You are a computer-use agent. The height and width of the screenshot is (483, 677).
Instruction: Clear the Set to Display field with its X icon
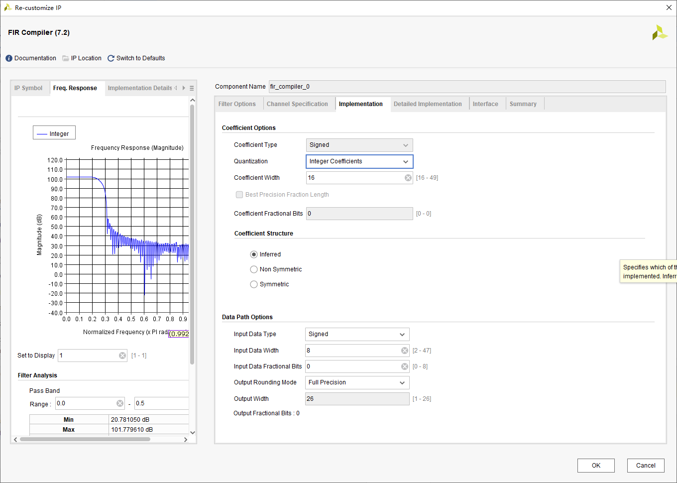(x=122, y=356)
